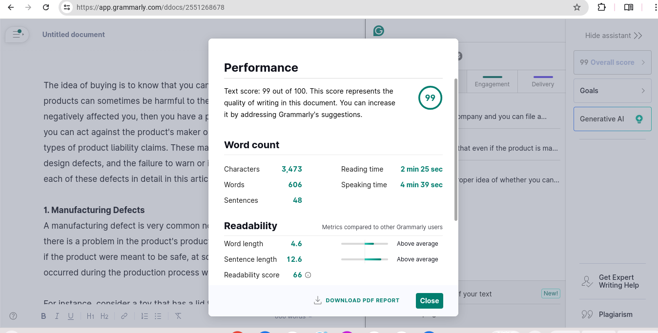The image size is (658, 333).
Task: Toggle underline formatting
Action: pos(71,316)
